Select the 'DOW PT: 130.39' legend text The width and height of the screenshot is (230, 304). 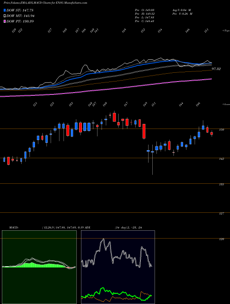20,21
